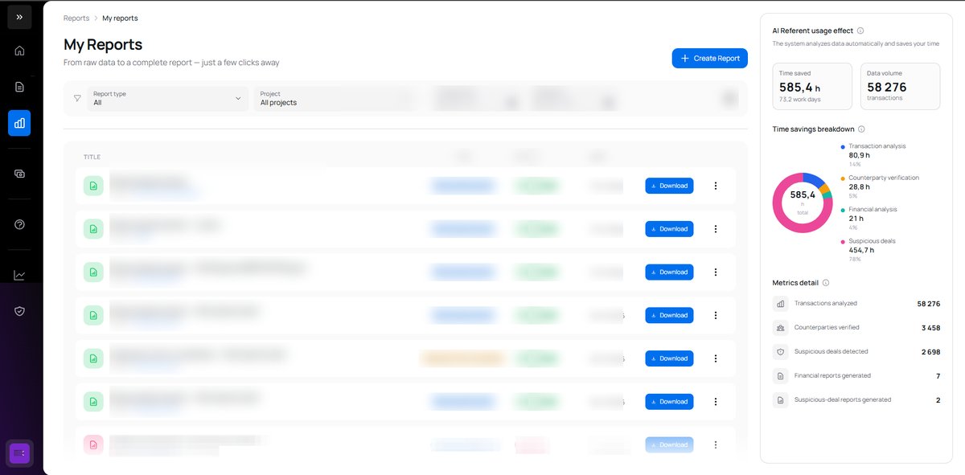
Task: Select the active bar-chart Reports sidebar icon
Action: point(19,123)
